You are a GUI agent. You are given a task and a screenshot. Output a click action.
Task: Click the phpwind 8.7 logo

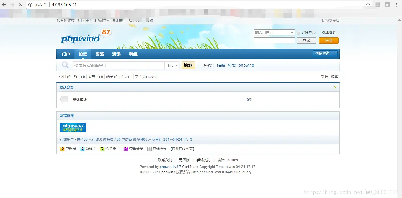[x=86, y=37]
